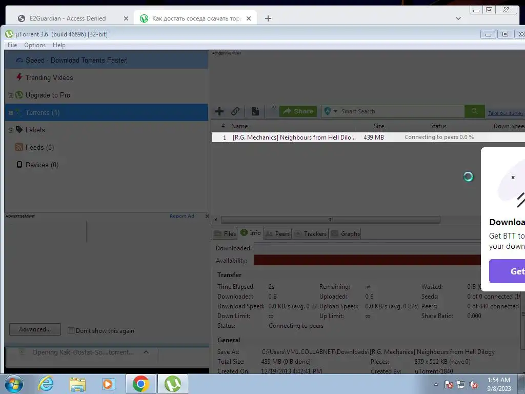Open the Help menu
525x394 pixels.
[59, 45]
